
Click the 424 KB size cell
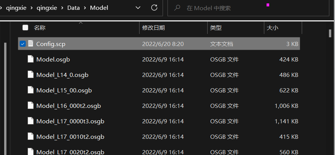pyautogui.click(x=288, y=59)
